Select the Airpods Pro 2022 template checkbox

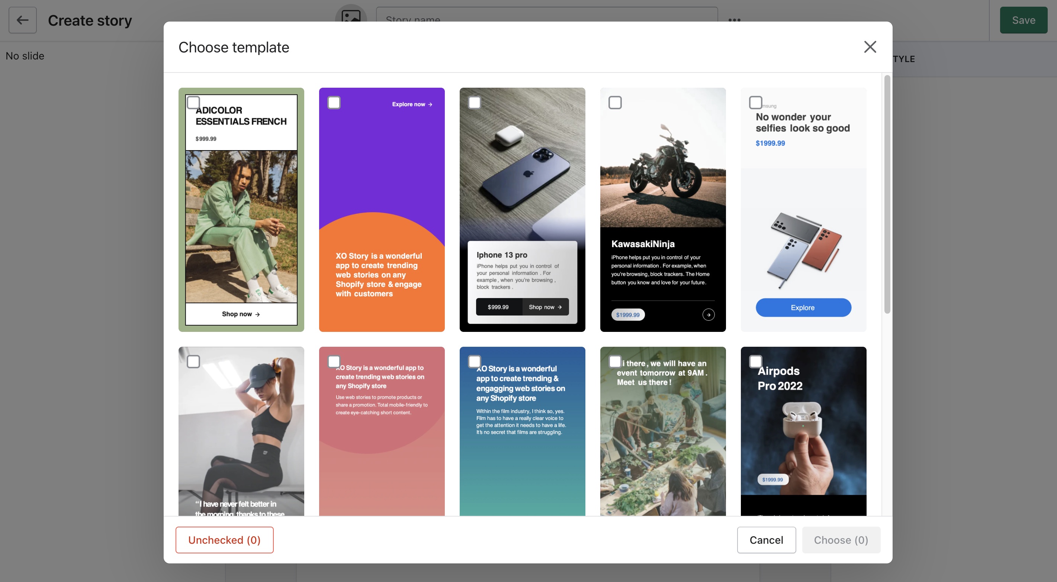(755, 361)
